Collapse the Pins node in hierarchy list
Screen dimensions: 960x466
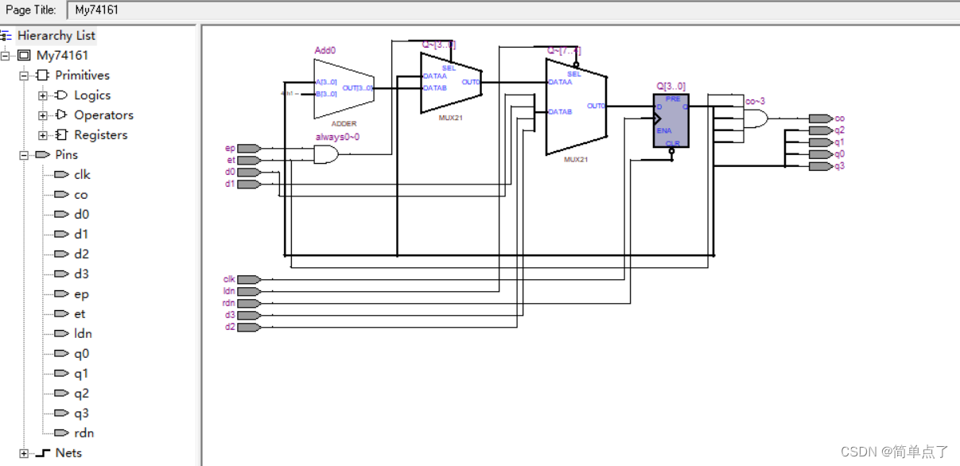(24, 155)
